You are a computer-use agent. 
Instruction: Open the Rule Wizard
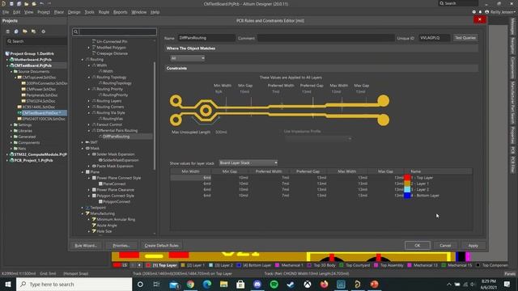(x=86, y=246)
